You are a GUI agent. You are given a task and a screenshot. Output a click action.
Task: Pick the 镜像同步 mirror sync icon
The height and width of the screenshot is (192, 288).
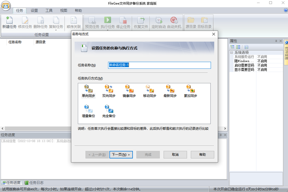click(x=129, y=91)
